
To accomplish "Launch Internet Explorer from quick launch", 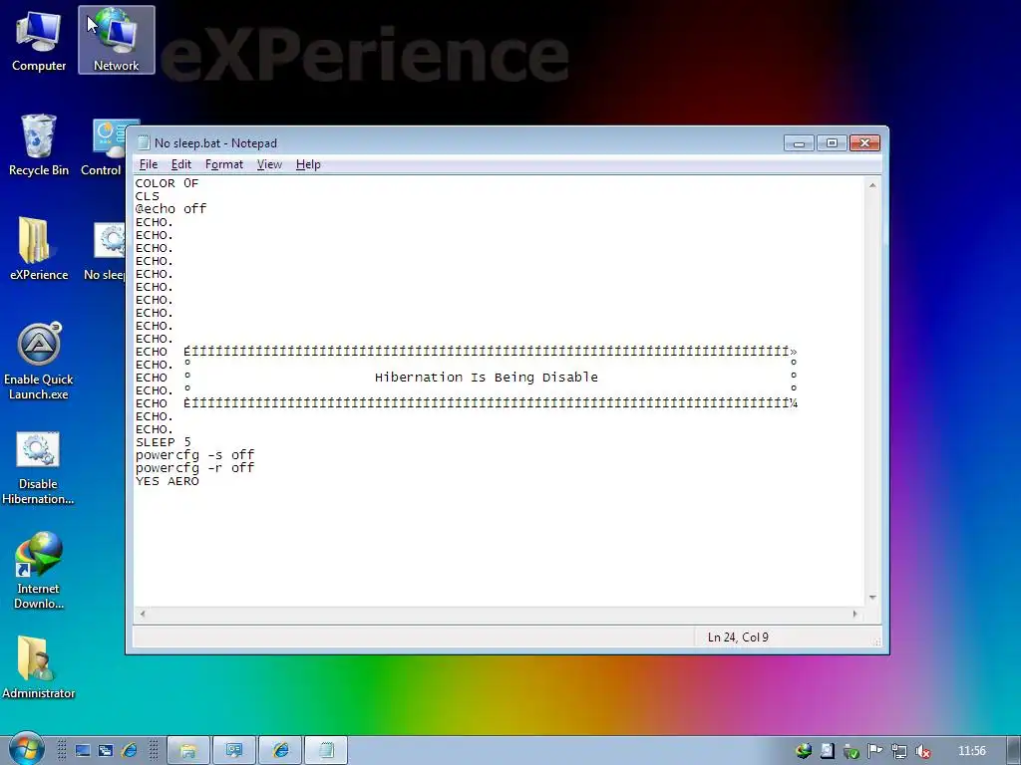I will coord(129,751).
